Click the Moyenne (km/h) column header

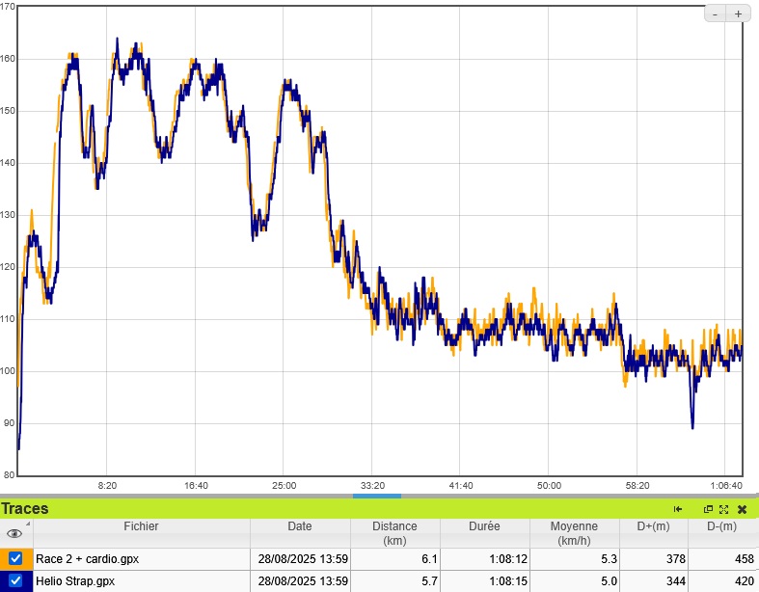pos(574,533)
